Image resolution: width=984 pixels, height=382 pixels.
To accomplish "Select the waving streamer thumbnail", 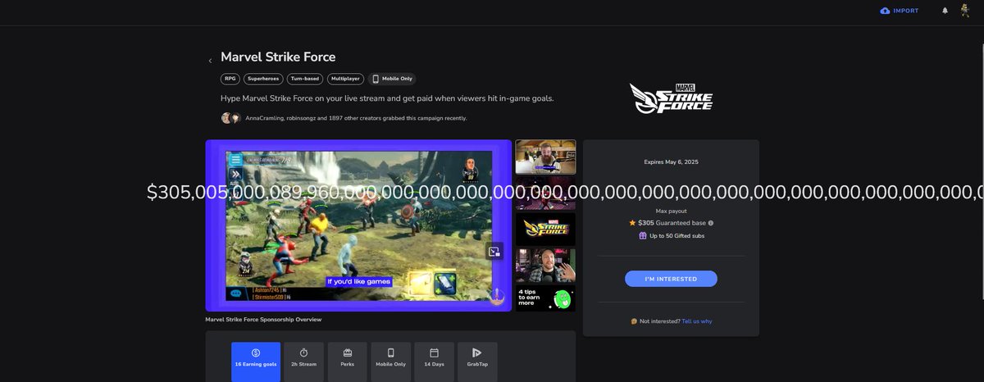I will pyautogui.click(x=545, y=266).
